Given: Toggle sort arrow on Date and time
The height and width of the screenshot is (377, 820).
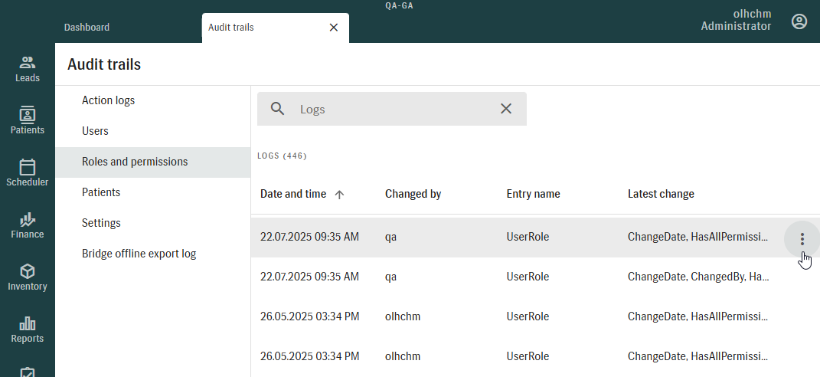Looking at the screenshot, I should pyautogui.click(x=339, y=195).
